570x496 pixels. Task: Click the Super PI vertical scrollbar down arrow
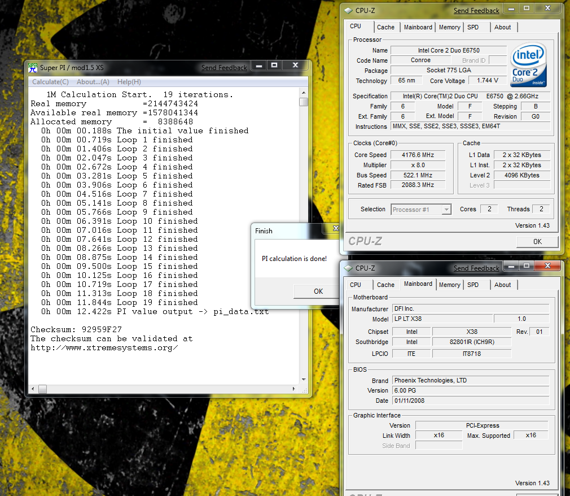(304, 380)
